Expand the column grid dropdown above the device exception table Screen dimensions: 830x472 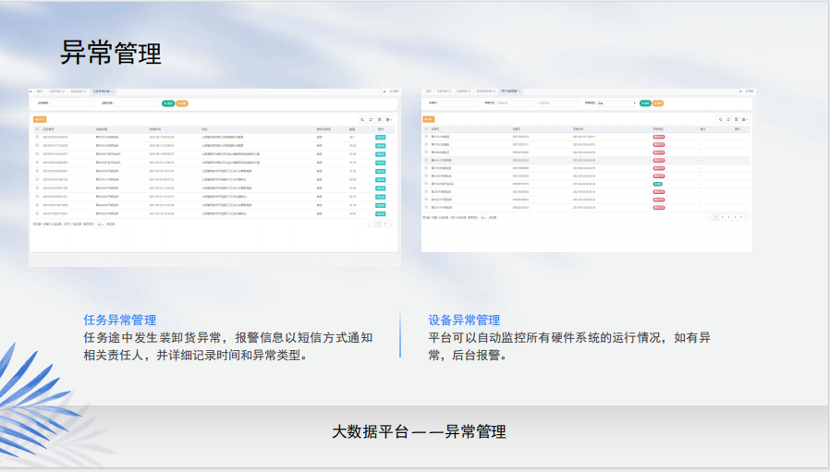pos(745,119)
